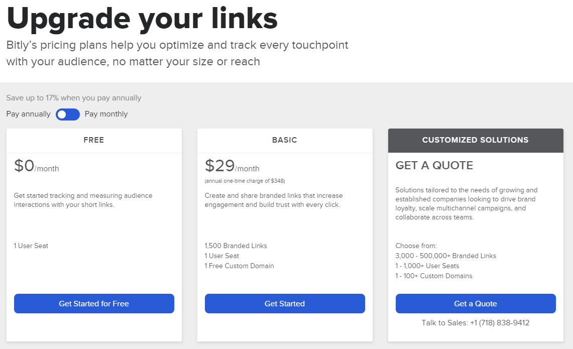Click the 1 - 100+ Custom Domains line
The image size is (573, 349).
tap(434, 276)
